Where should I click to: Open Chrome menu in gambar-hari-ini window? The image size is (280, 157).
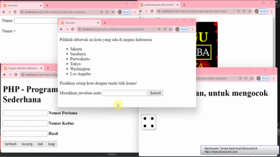tap(272, 11)
